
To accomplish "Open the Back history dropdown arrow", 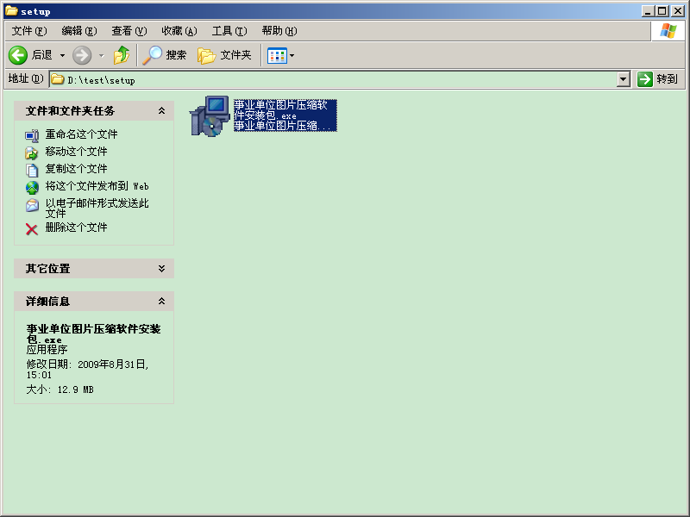I will pos(62,55).
